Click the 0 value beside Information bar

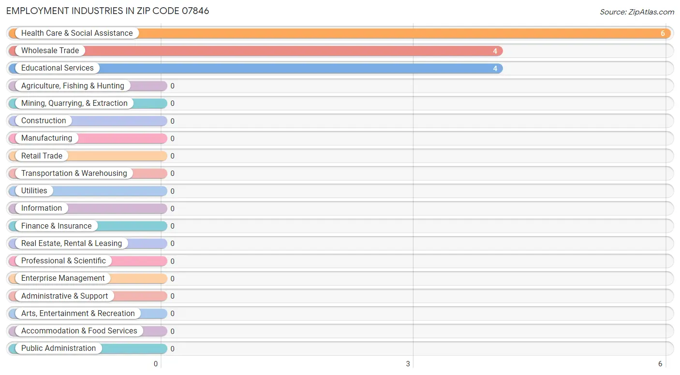[x=172, y=208]
